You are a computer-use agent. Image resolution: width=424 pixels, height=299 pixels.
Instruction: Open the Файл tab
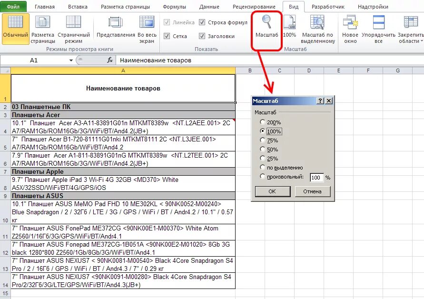[13, 7]
